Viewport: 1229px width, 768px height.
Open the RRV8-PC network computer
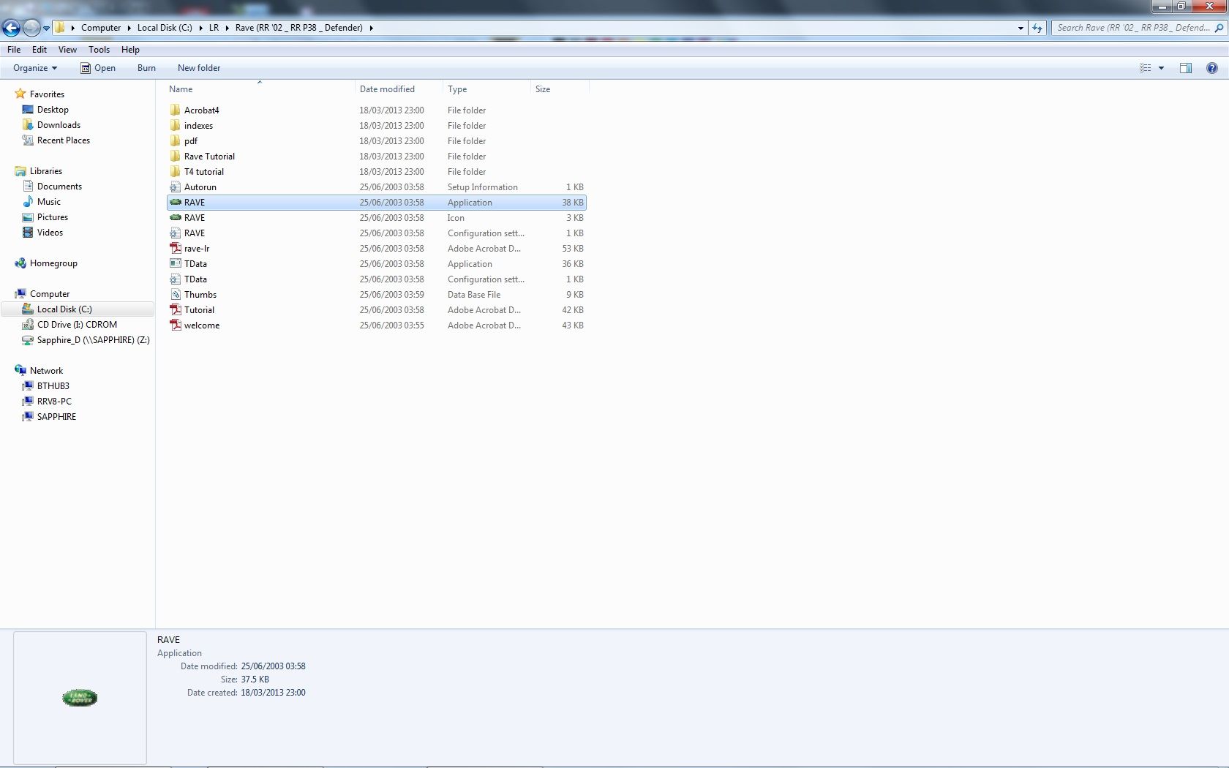click(x=54, y=402)
